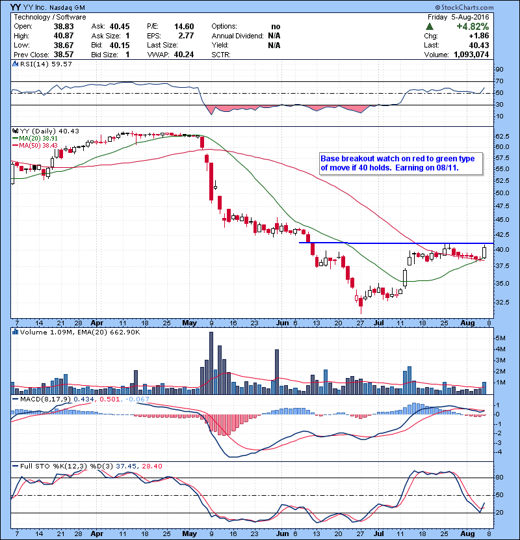The width and height of the screenshot is (520, 540).
Task: Click the Aug label on the price chart axis
Action: [x=468, y=323]
